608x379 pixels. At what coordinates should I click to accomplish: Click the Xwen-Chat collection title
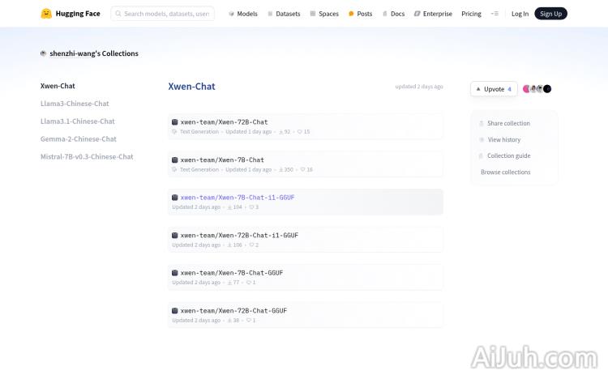(191, 87)
